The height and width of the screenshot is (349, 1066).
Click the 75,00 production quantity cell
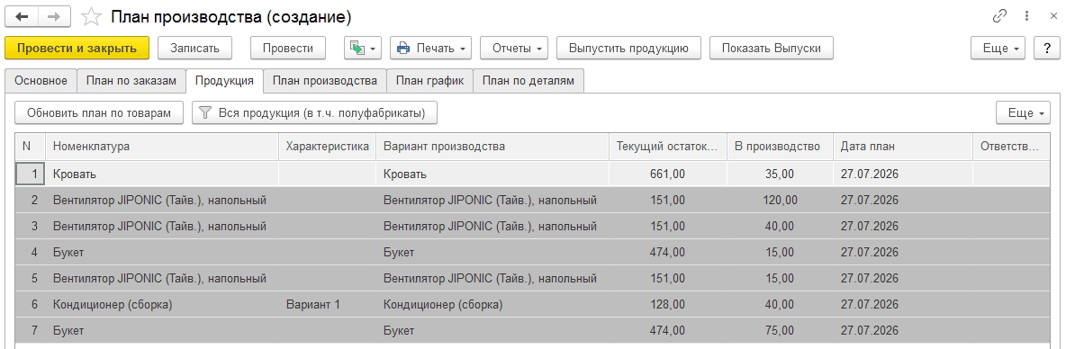(780, 331)
